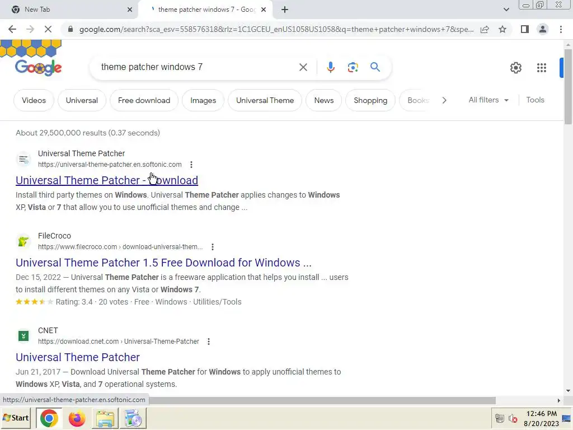
Task: Click 'About 29,500,000 results' text
Action: [88, 133]
